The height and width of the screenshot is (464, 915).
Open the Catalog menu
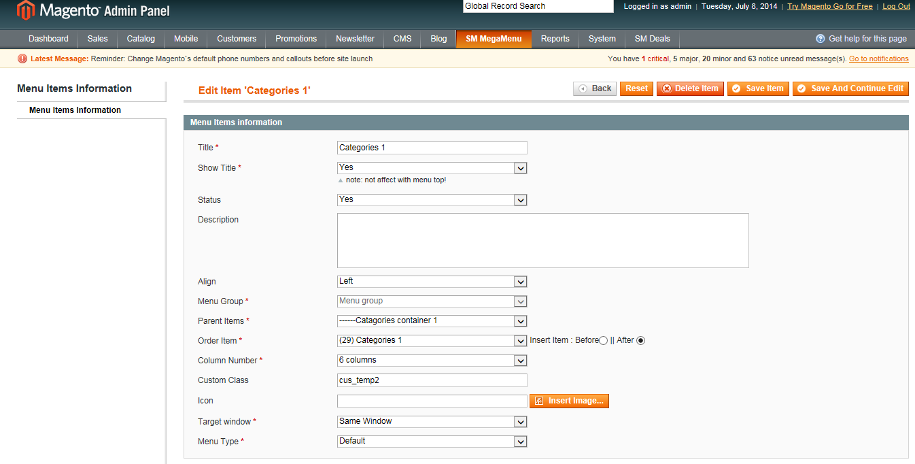[x=141, y=39]
